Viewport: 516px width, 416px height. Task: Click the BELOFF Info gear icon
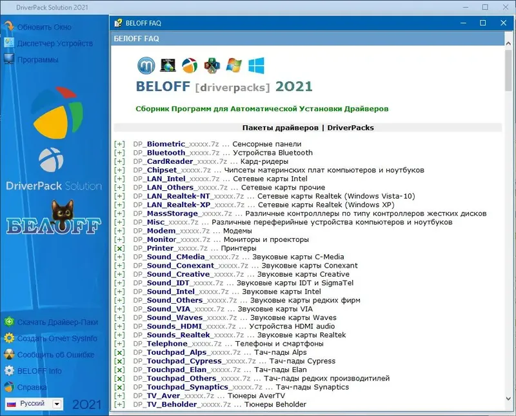tap(9, 371)
